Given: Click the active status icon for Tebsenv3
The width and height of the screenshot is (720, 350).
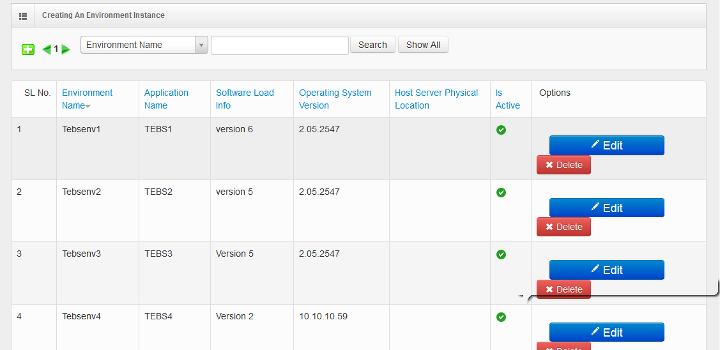Looking at the screenshot, I should coord(501,254).
